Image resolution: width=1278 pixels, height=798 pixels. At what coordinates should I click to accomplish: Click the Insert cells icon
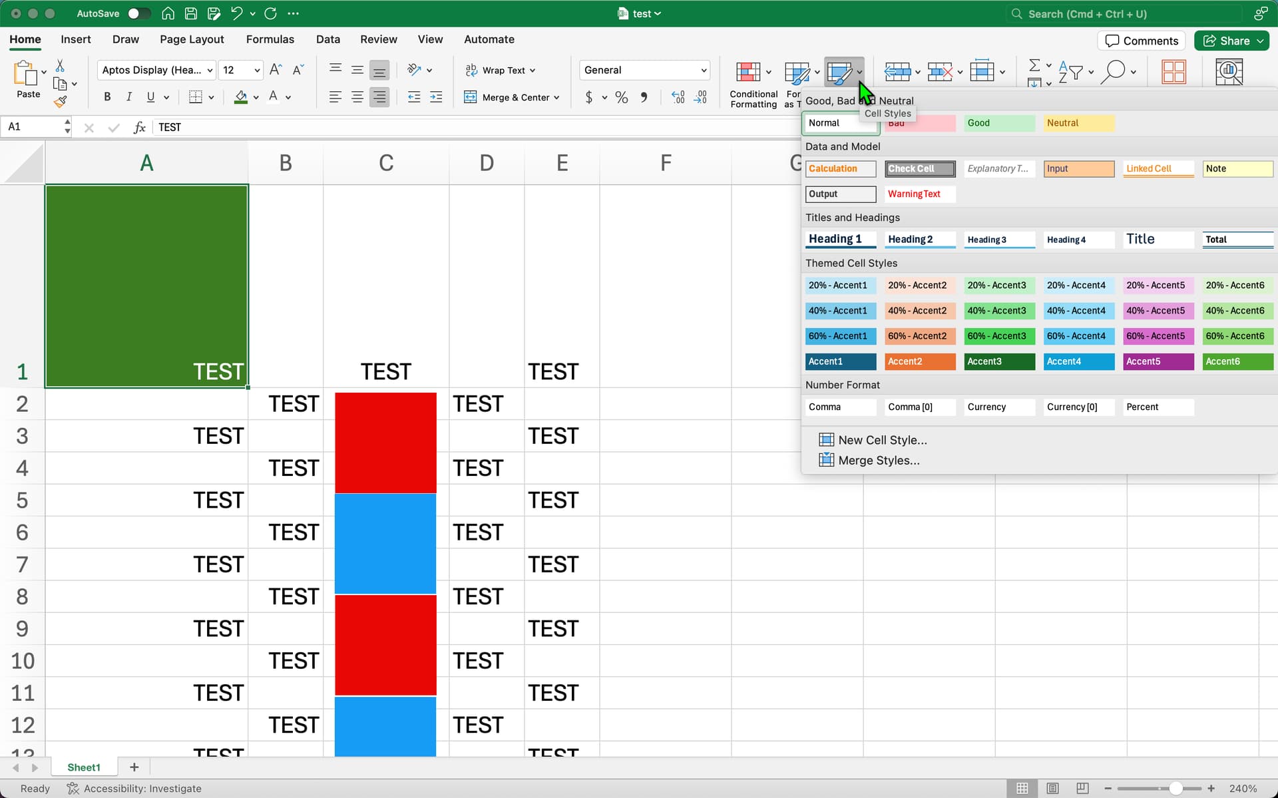click(x=897, y=72)
